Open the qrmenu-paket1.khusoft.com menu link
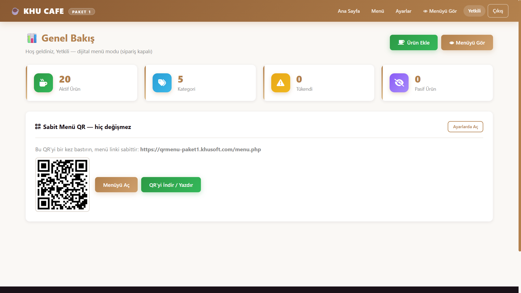The image size is (521, 293). (x=200, y=149)
